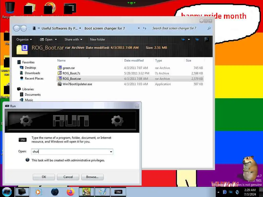Select the Win7BootUpdater.exe file name
The width and height of the screenshot is (263, 197).
77,84
